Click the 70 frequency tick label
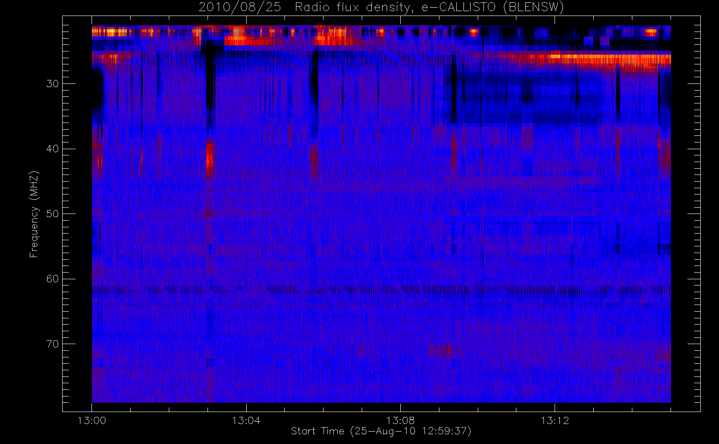Viewport: 719px width, 444px height. [x=52, y=344]
